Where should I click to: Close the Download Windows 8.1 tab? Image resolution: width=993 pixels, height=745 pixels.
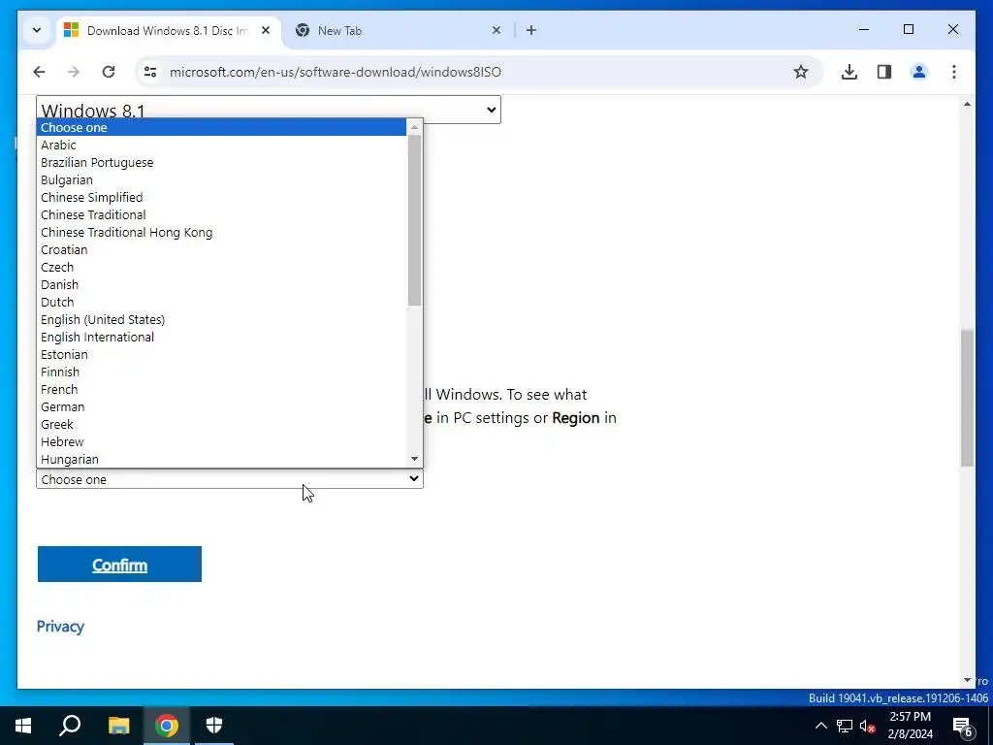pos(266,30)
